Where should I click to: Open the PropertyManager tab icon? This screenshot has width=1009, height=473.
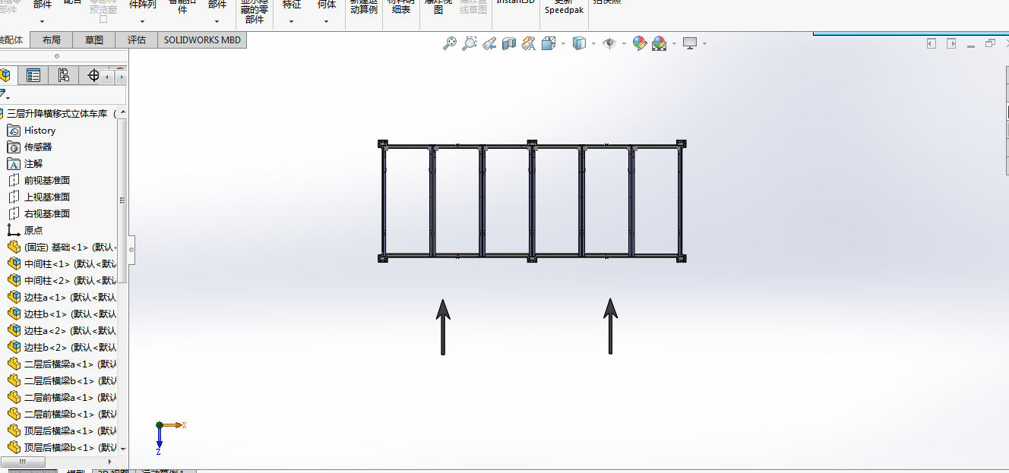(33, 75)
